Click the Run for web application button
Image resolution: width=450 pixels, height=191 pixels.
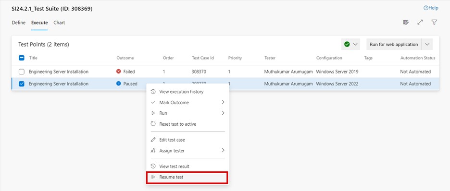pyautogui.click(x=394, y=44)
